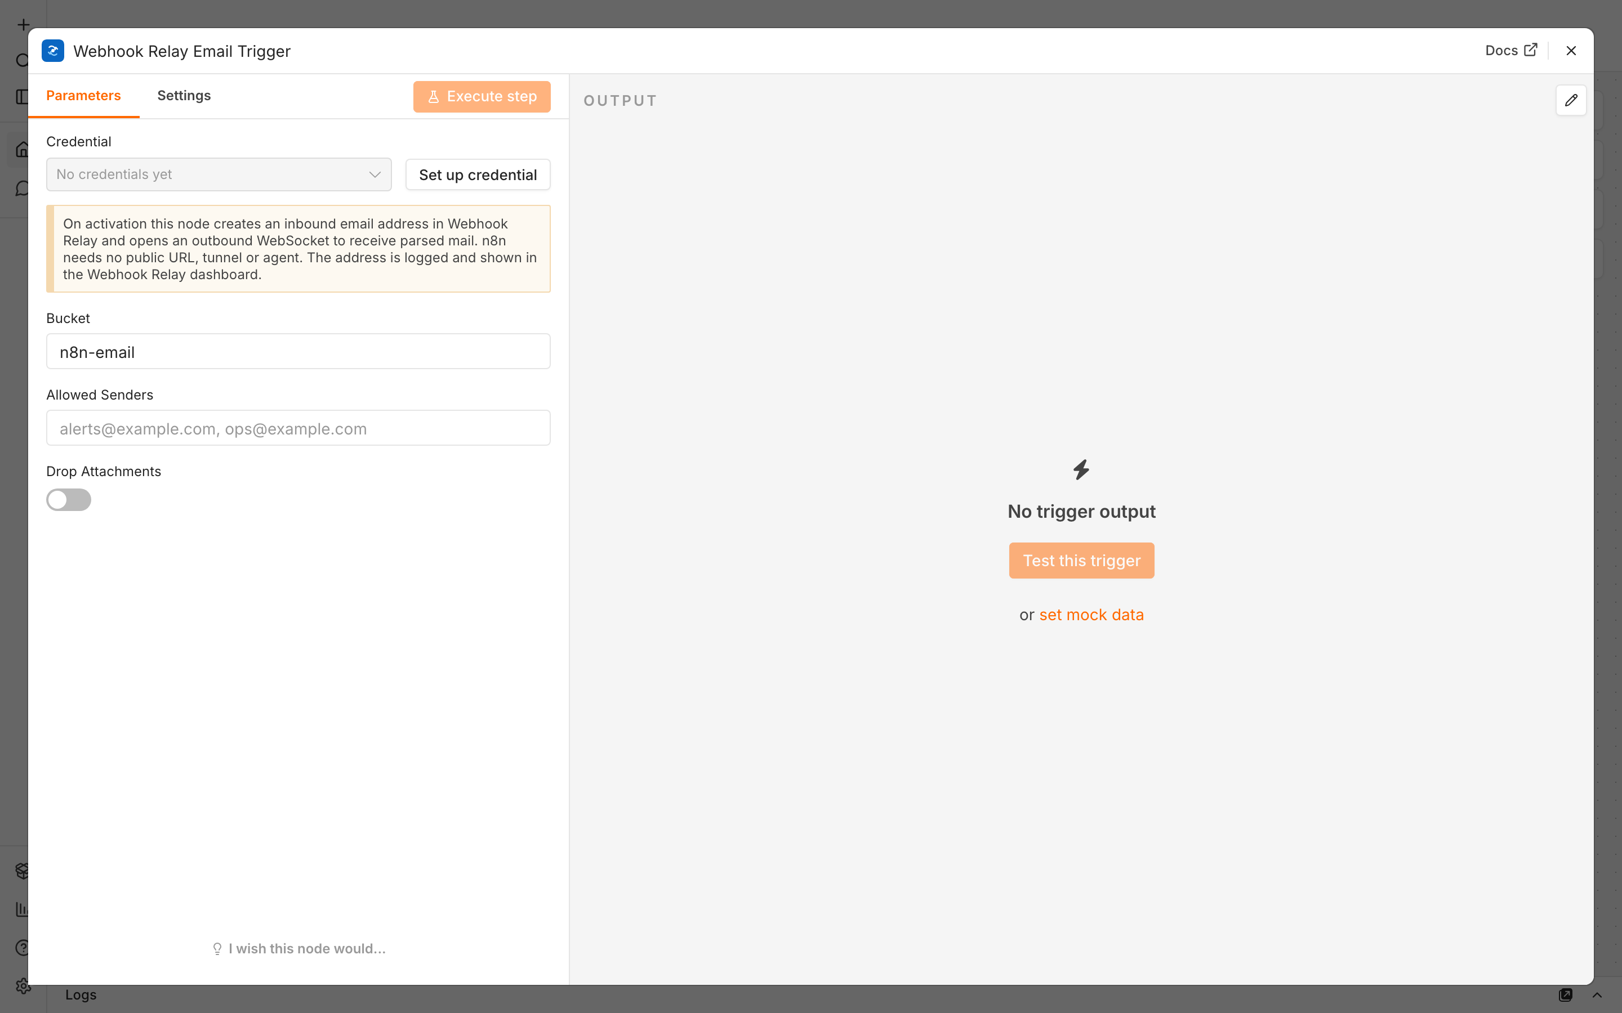1622x1013 pixels.
Task: Switch to the Settings tab
Action: [x=184, y=96]
